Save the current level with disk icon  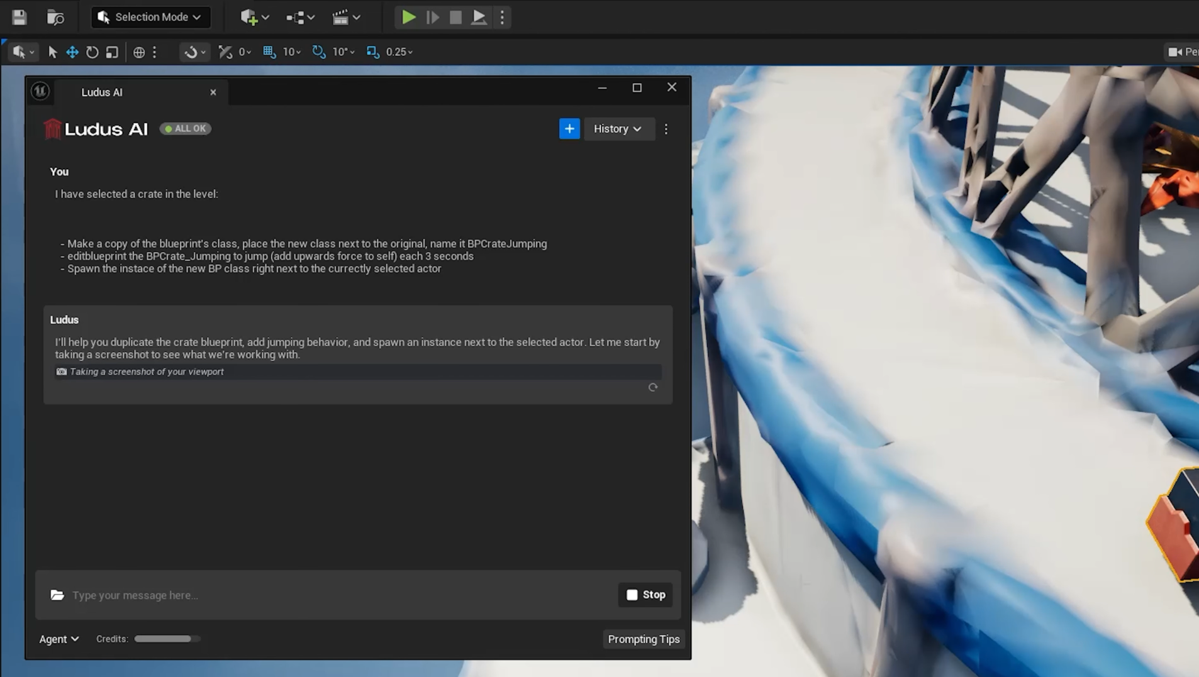click(19, 17)
